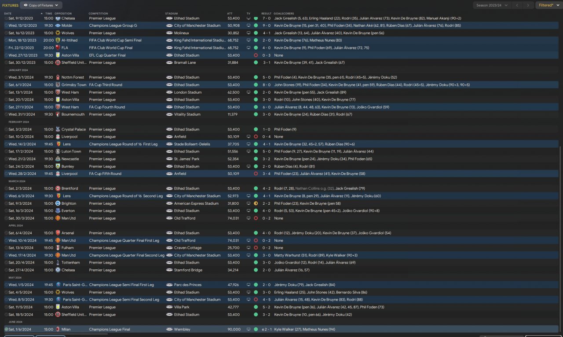
Task: Expand the Filtered dropdown
Action: [548, 5]
